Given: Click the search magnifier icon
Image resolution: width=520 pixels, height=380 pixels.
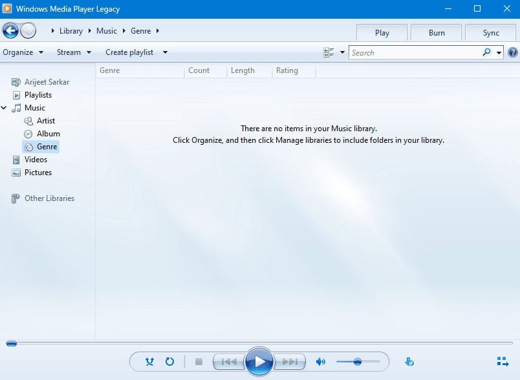Looking at the screenshot, I should 486,52.
